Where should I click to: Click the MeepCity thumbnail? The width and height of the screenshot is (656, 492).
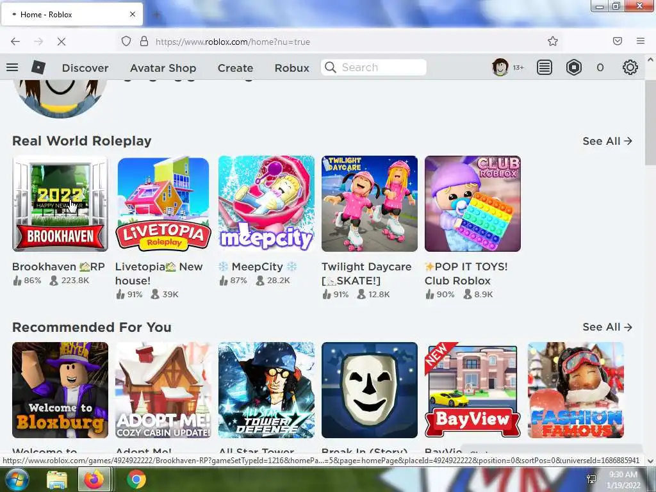266,204
